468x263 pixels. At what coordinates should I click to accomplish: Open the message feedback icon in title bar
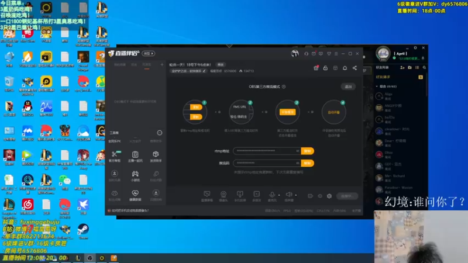coord(321,54)
